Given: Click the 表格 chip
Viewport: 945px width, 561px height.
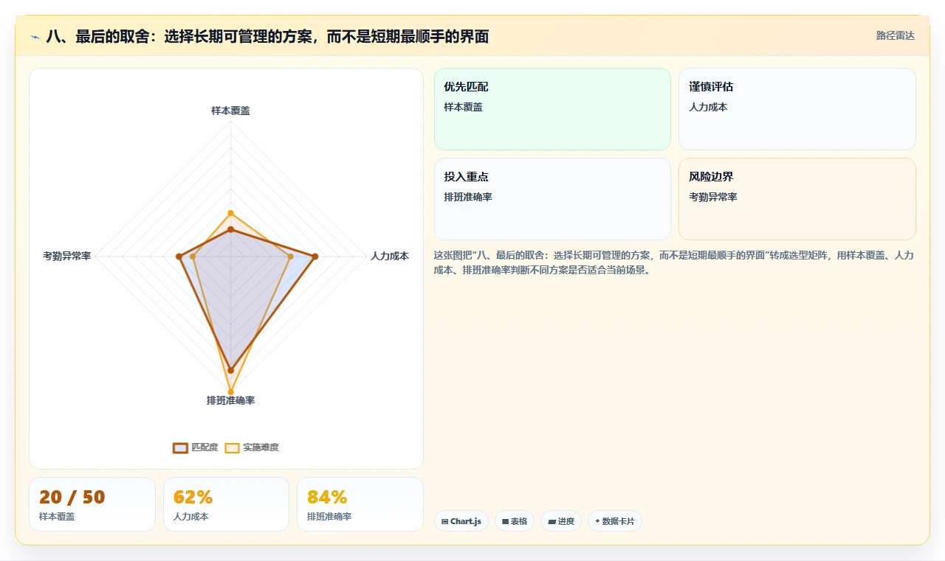Looking at the screenshot, I should (515, 521).
